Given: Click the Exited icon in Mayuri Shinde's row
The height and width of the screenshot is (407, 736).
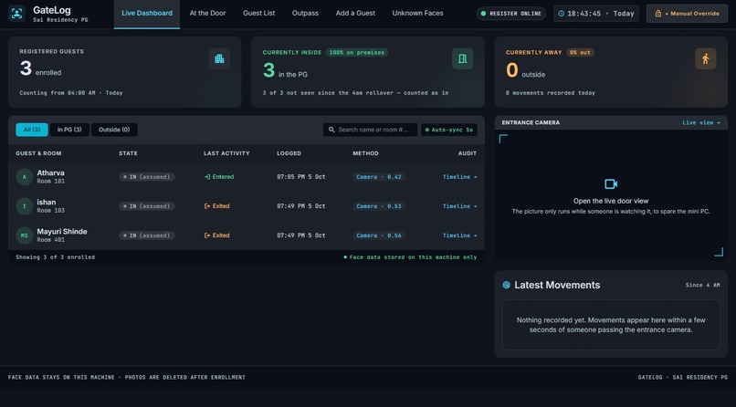Looking at the screenshot, I should pos(207,235).
